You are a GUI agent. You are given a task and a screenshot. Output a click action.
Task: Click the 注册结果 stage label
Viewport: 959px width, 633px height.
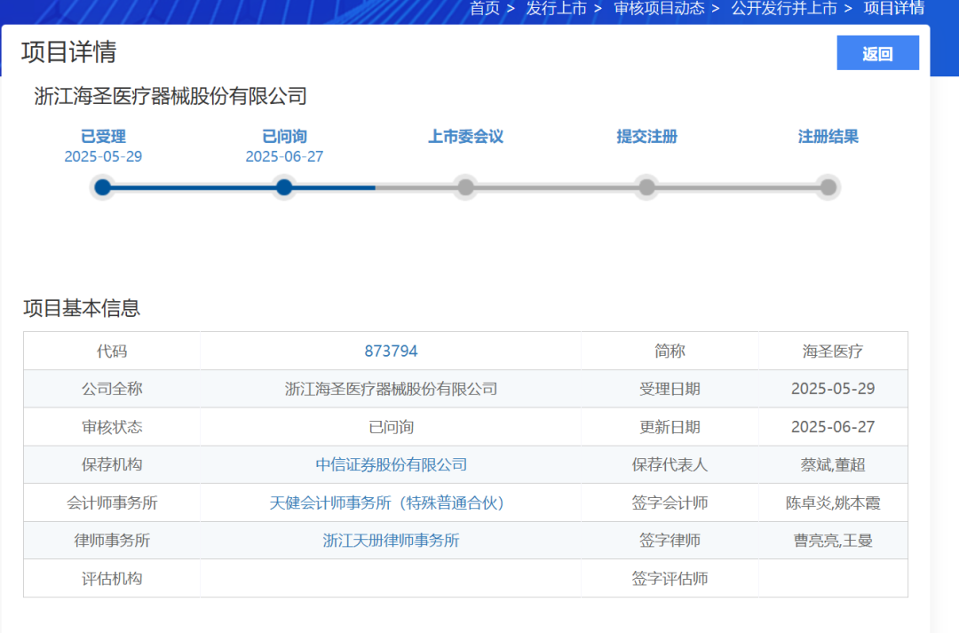click(x=828, y=137)
